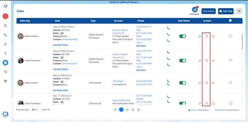
Task: Open map for Grettel Fernandez's Update Payment task
Action: click(x=213, y=61)
